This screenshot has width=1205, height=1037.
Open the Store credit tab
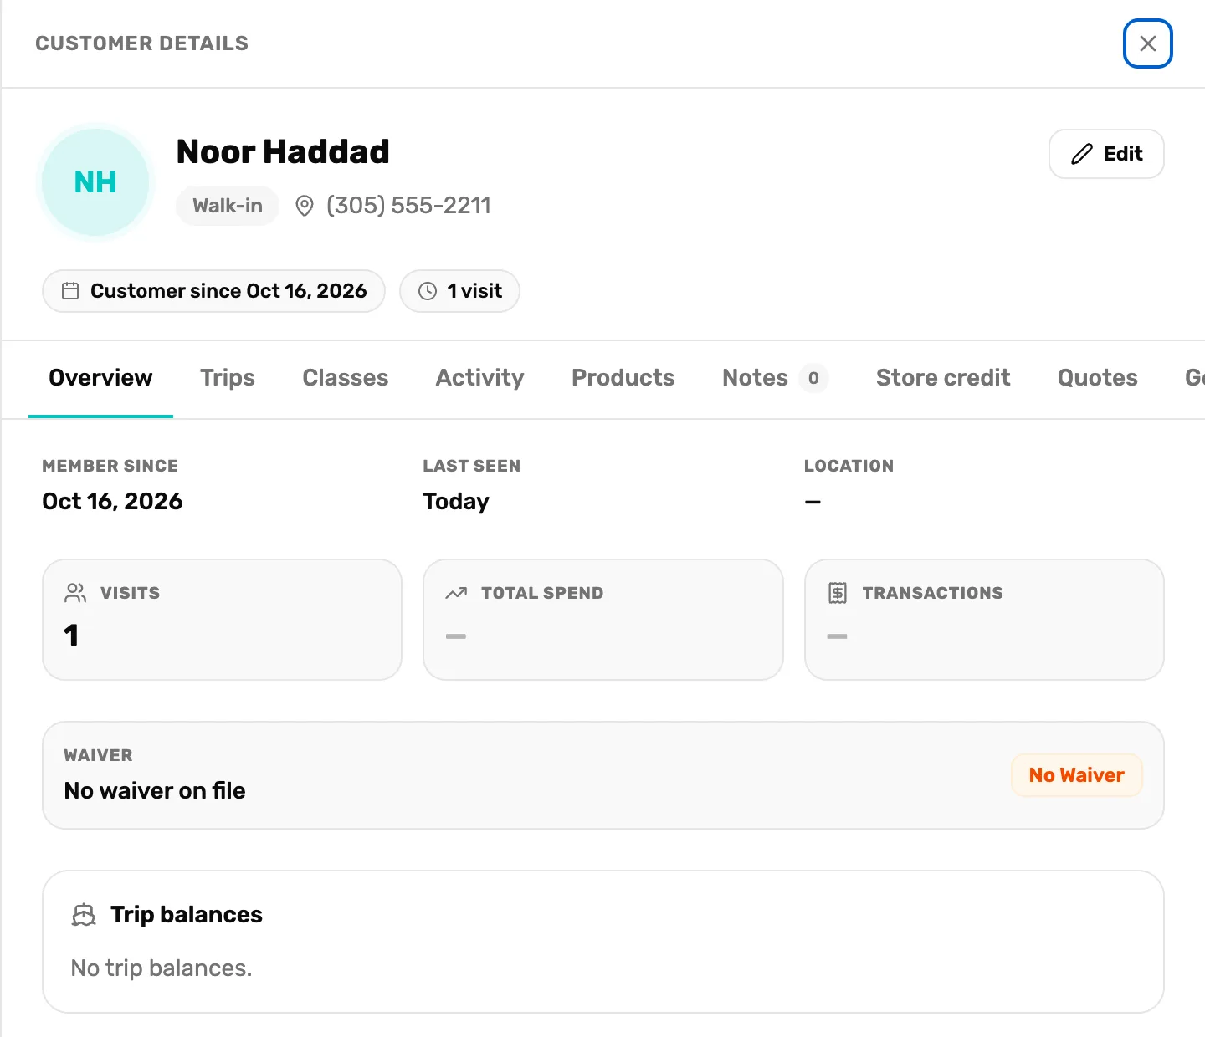pos(943,378)
